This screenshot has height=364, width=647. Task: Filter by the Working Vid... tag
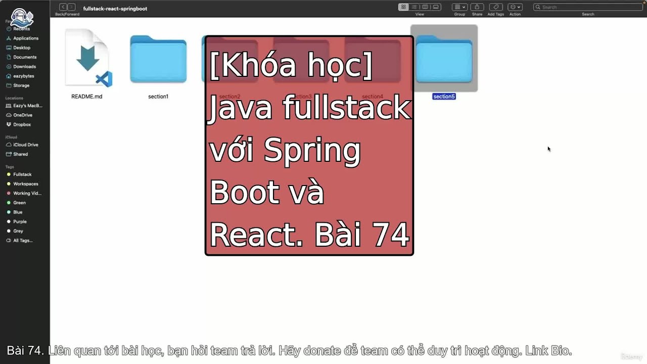[x=24, y=193]
